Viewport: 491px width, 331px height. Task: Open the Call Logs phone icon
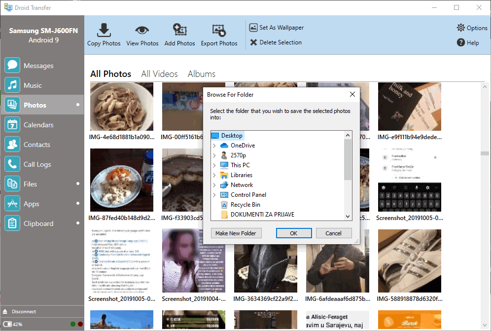tap(12, 164)
